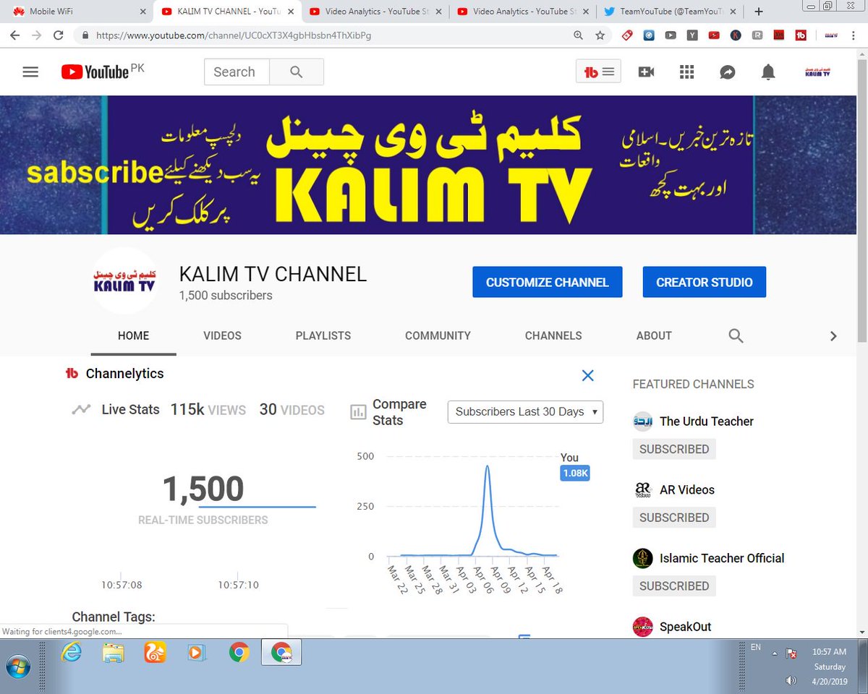This screenshot has width=868, height=694.
Task: Open a new browser tab with plus
Action: click(x=759, y=12)
